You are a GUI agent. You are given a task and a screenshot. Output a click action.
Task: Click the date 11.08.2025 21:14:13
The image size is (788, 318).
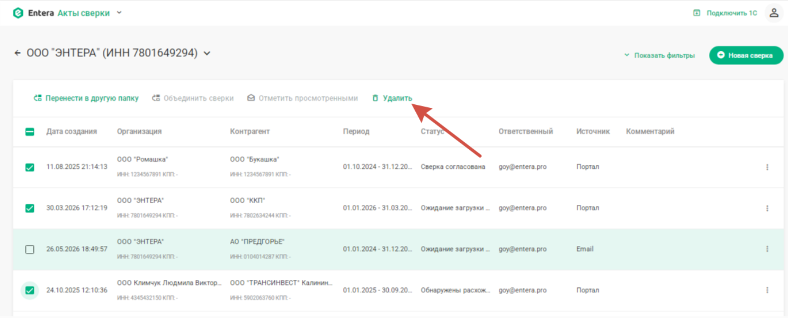(x=77, y=167)
